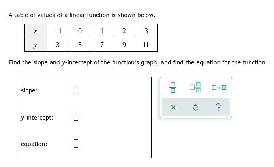Click the table cell with y value 9
This screenshot has height=167, width=274.
pos(124,45)
